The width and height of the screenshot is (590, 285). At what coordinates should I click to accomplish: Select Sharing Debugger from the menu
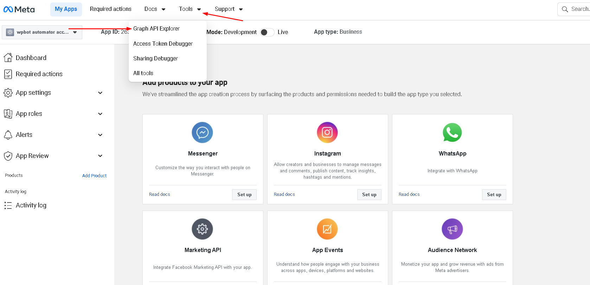(x=155, y=58)
